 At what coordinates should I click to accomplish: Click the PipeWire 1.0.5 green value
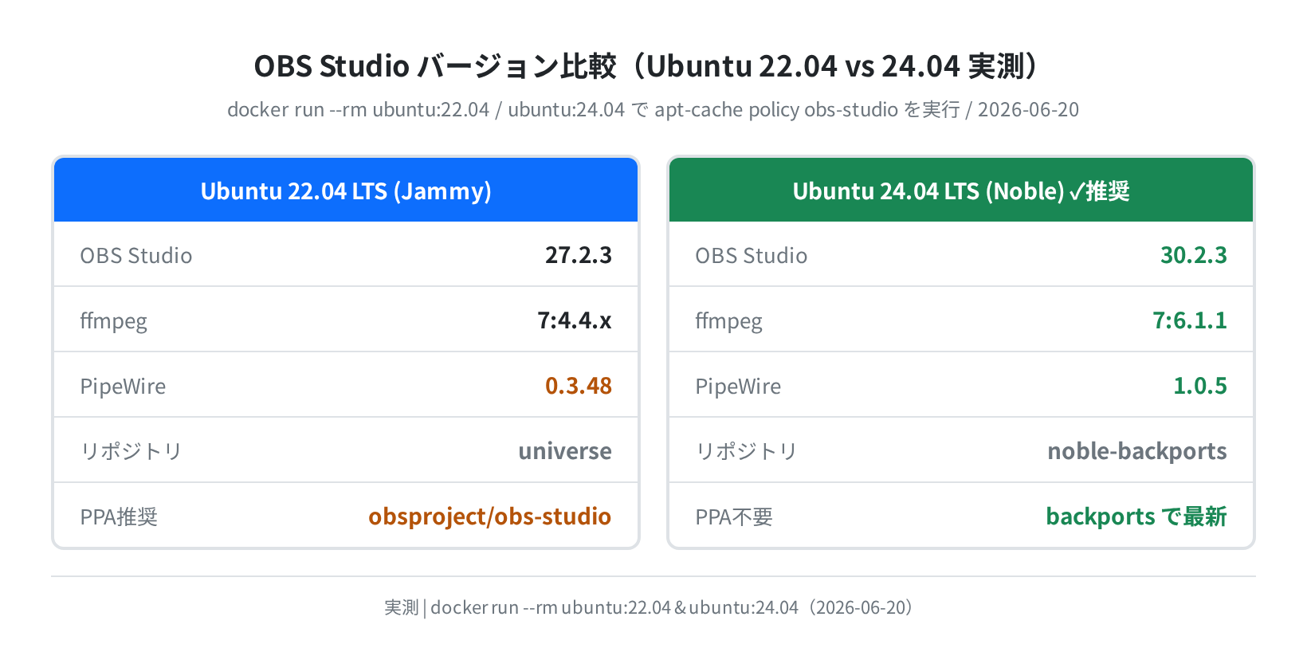click(x=1200, y=386)
